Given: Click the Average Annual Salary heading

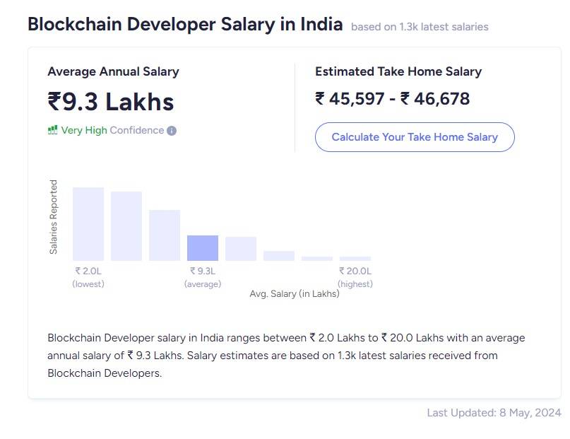Looking at the screenshot, I should click(113, 71).
